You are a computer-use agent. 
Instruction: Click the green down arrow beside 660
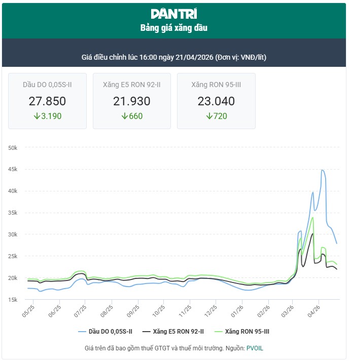124,116
